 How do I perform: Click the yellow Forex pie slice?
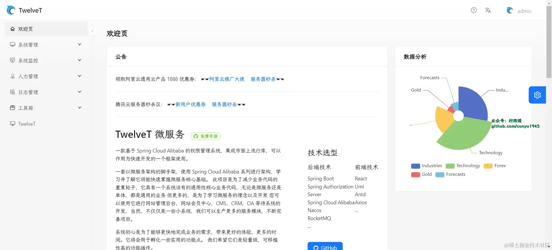pos(444,119)
